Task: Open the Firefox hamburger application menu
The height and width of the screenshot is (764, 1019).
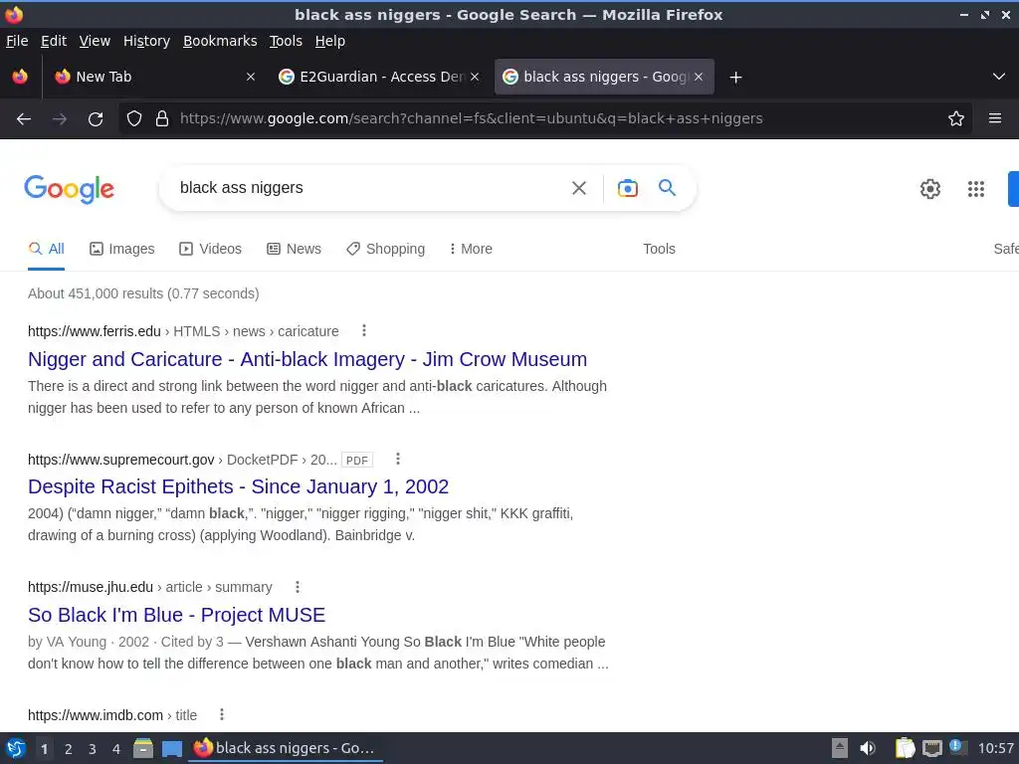Action: [x=995, y=118]
